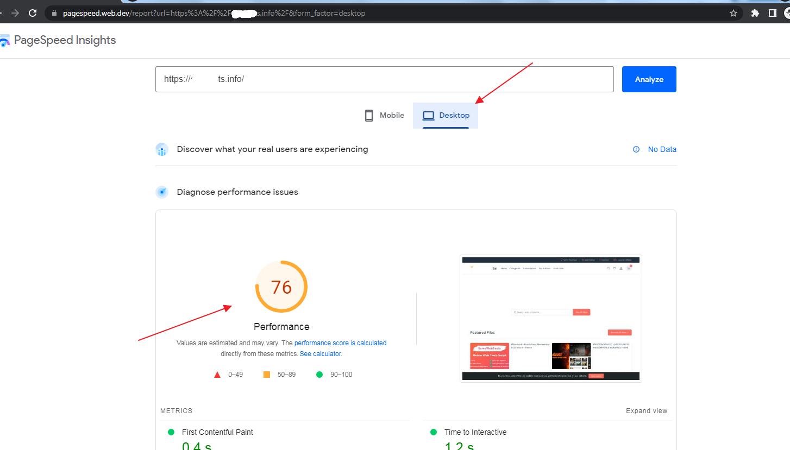
Task: Click the Time to Interactive metric label
Action: (x=475, y=432)
